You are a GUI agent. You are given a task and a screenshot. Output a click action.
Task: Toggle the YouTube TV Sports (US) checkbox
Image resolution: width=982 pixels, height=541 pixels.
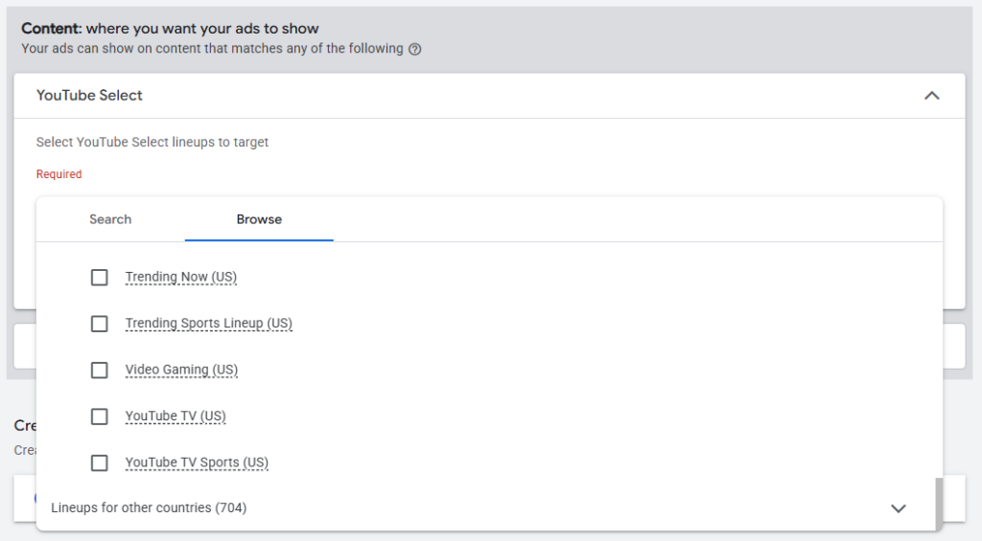point(100,462)
